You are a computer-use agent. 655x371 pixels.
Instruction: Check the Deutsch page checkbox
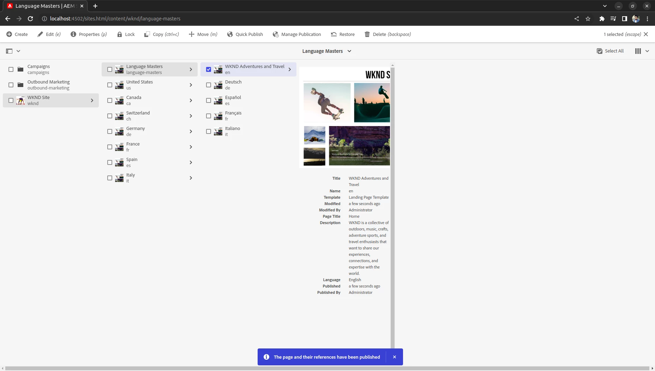209,85
